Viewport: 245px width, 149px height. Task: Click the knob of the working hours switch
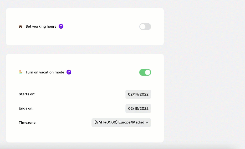click(142, 27)
